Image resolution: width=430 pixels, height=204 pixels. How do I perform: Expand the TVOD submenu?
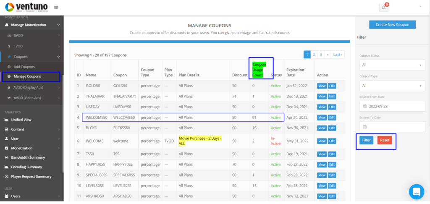[59, 46]
